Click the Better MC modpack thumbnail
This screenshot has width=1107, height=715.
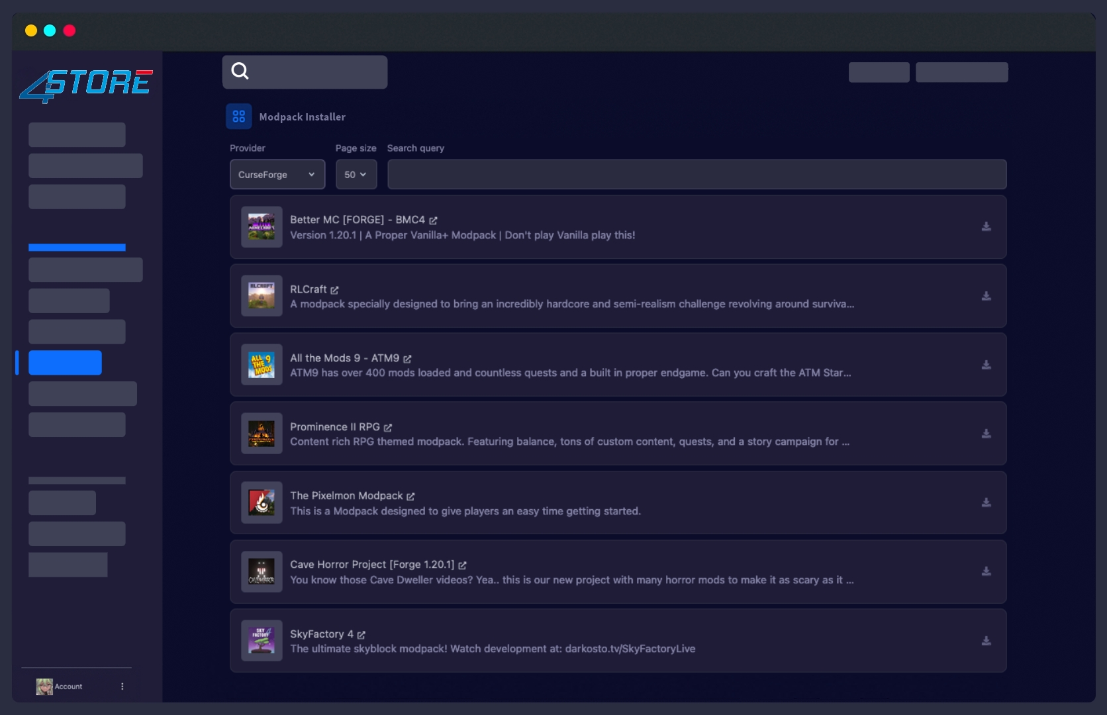[x=262, y=227]
